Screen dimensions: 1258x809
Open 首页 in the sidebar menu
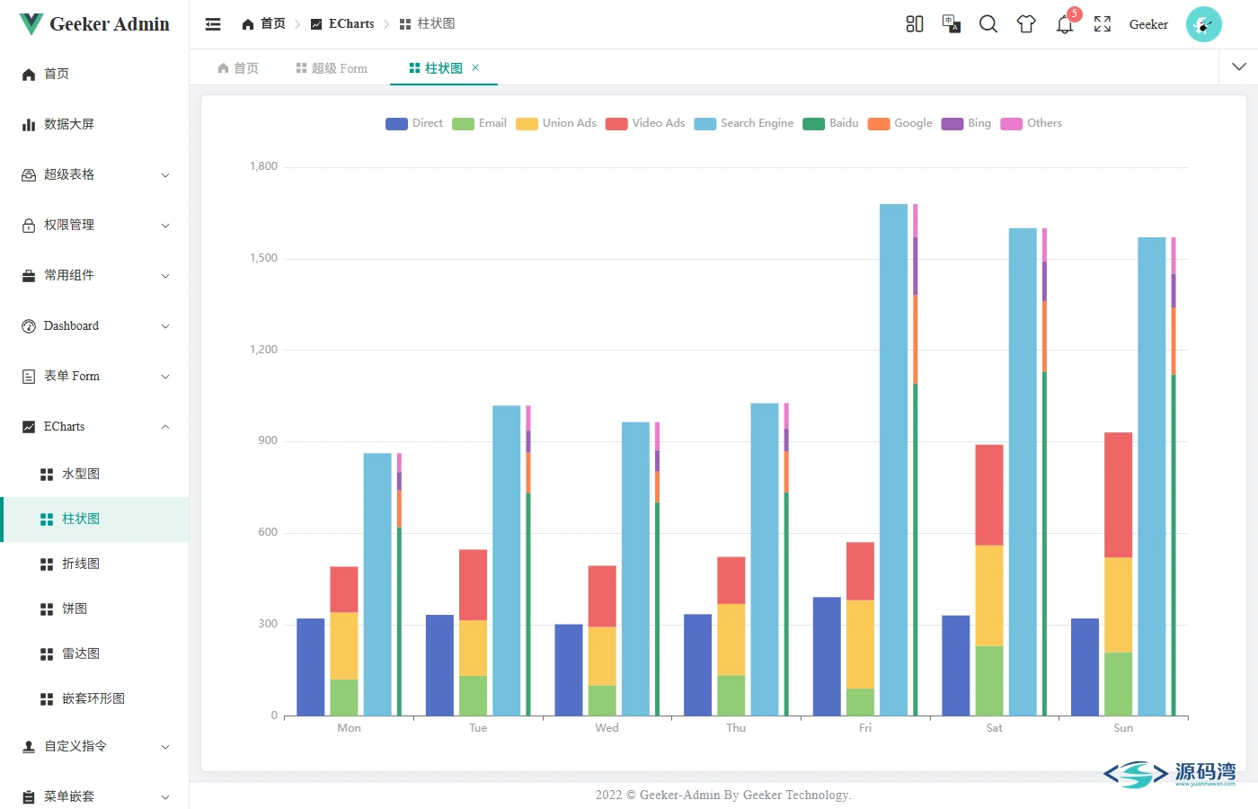pos(94,74)
